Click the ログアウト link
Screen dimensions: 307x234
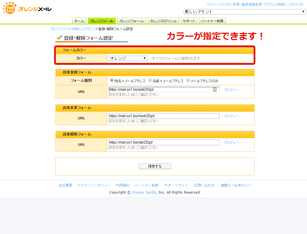(296, 5)
